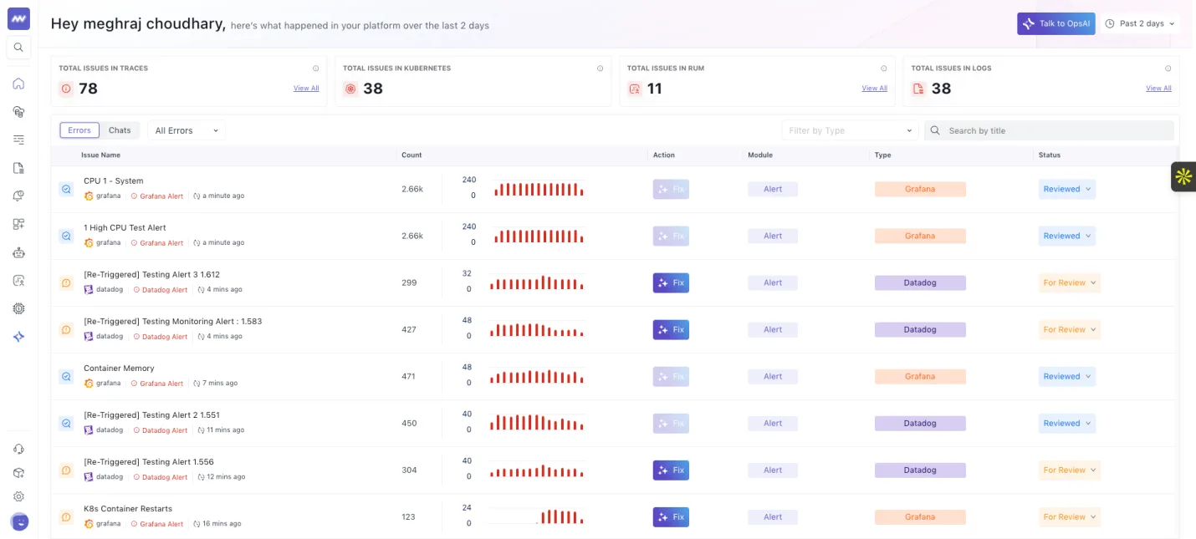Viewport: 1196px width, 539px height.
Task: Open the Dashboards grid icon in sidebar
Action: point(18,224)
